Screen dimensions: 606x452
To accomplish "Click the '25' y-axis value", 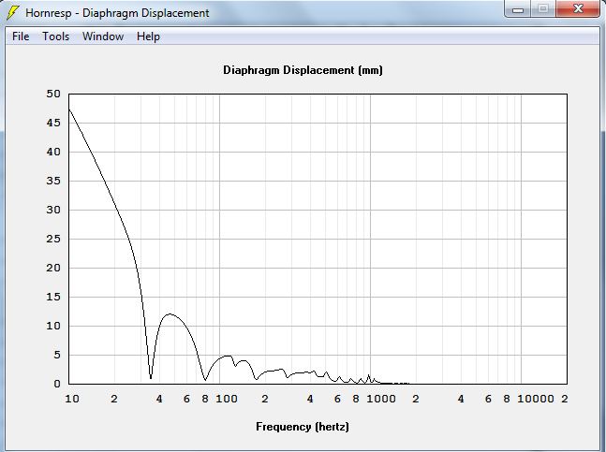I will click(53, 239).
